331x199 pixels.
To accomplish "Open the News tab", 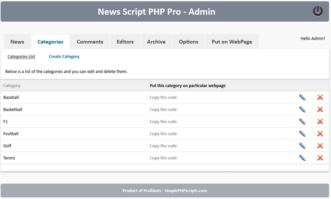I will [17, 42].
